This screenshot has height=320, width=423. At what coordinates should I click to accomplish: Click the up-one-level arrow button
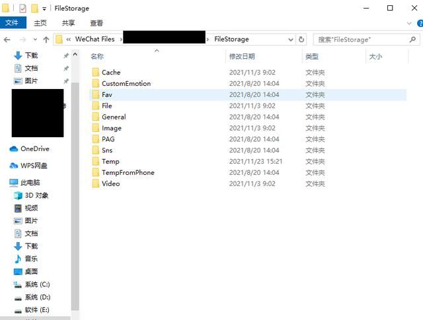46,40
